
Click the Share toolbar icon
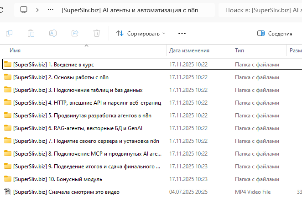[x=75, y=33]
